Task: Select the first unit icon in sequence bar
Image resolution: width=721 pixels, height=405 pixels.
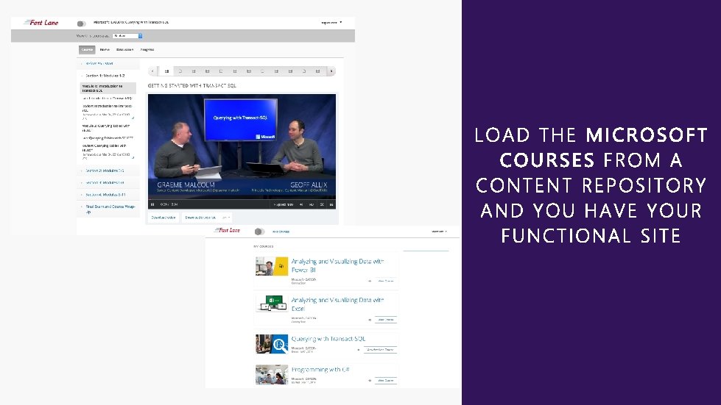Action: (x=166, y=71)
